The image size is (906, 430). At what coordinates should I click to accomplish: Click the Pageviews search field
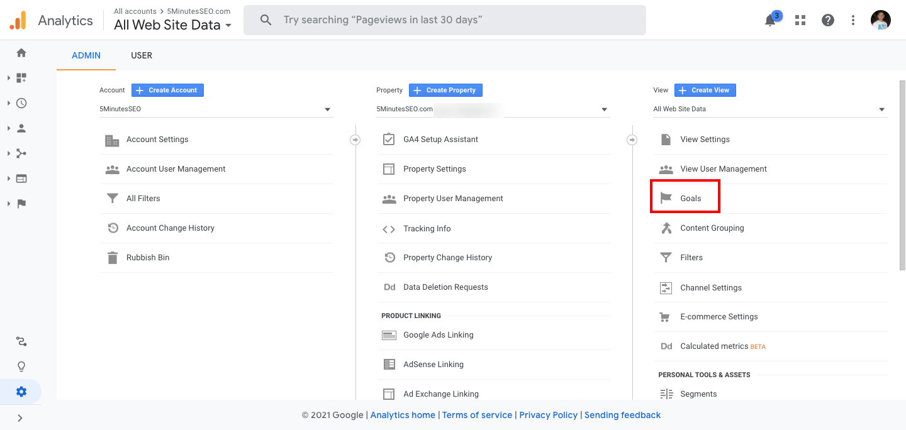click(445, 20)
